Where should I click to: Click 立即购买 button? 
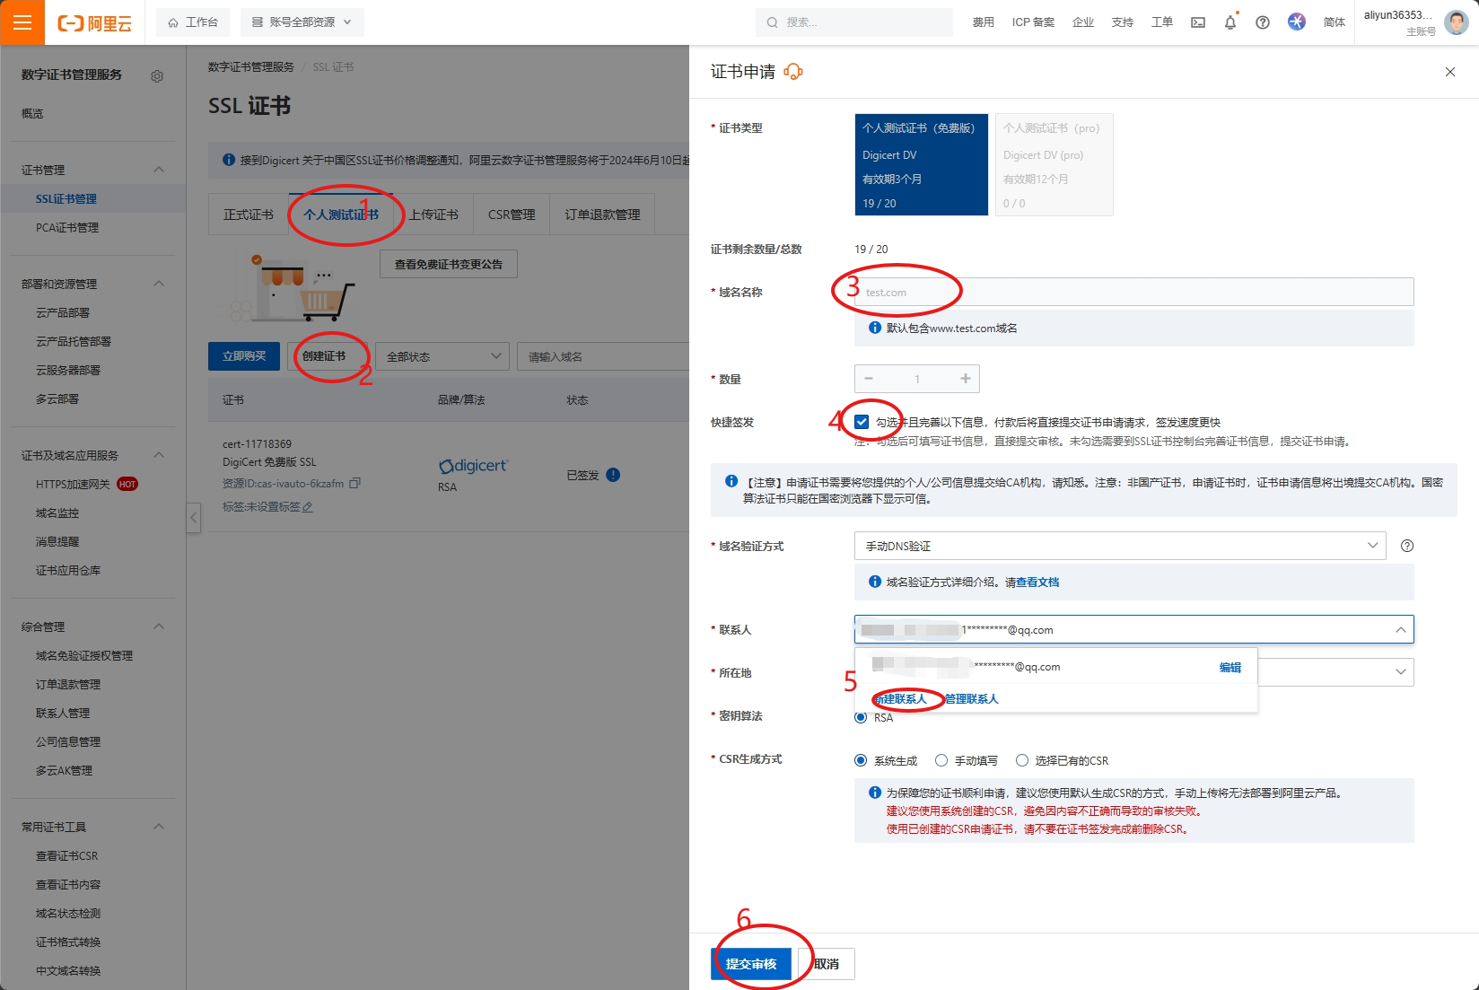tap(244, 356)
